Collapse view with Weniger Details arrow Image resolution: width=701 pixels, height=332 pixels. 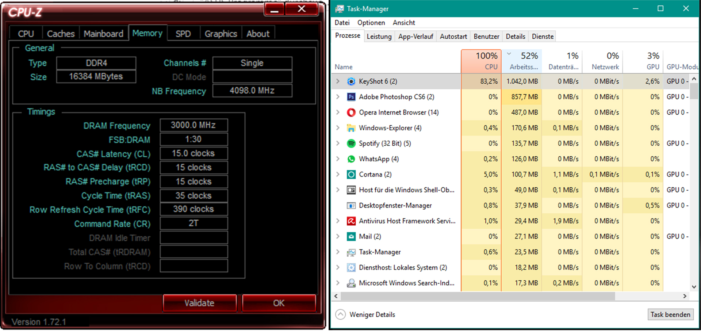click(340, 314)
